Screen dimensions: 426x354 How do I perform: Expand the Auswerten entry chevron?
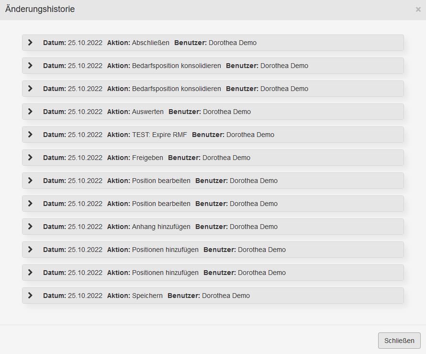30,111
